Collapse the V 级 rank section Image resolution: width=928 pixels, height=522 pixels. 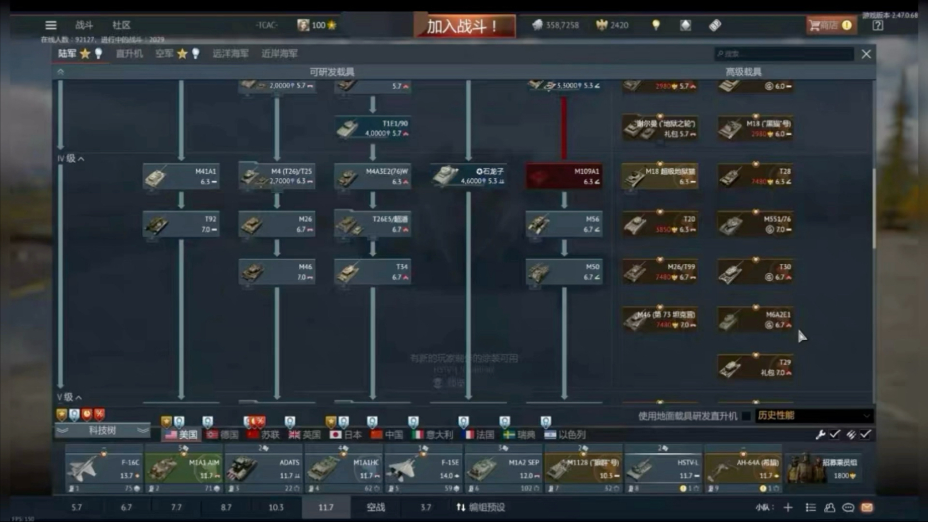coord(69,397)
